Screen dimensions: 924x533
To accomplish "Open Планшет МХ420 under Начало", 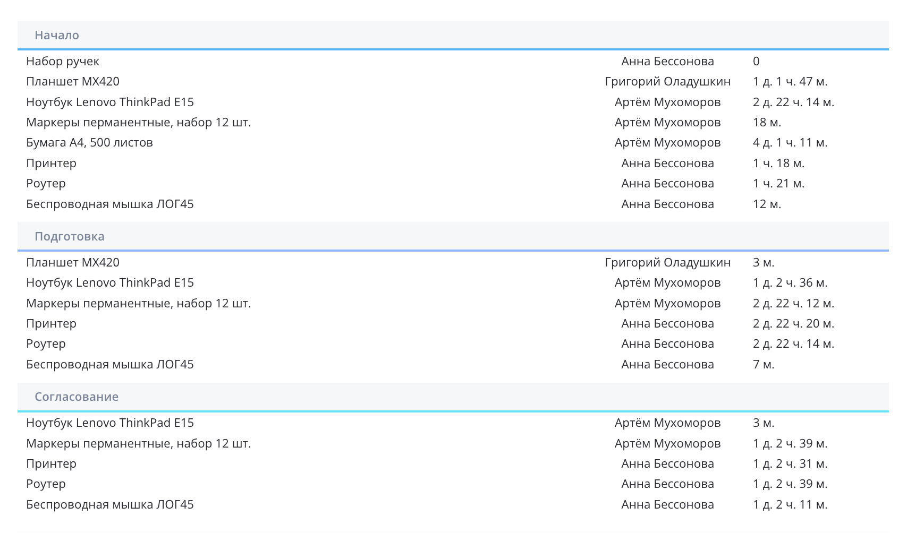I will click(73, 82).
